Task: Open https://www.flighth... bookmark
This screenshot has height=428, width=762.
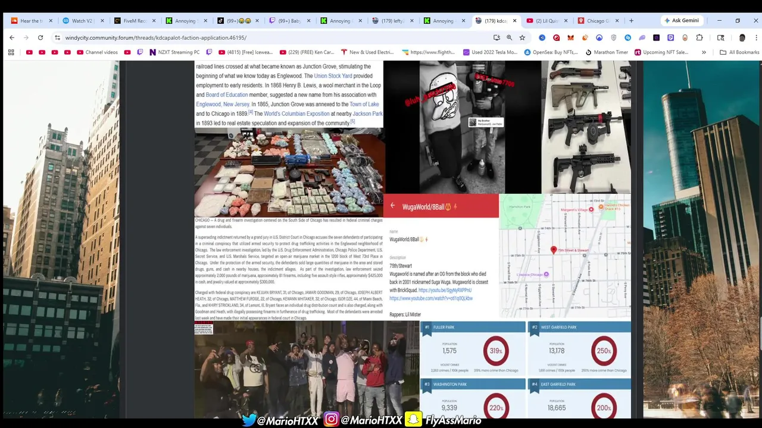Action: tap(428, 52)
